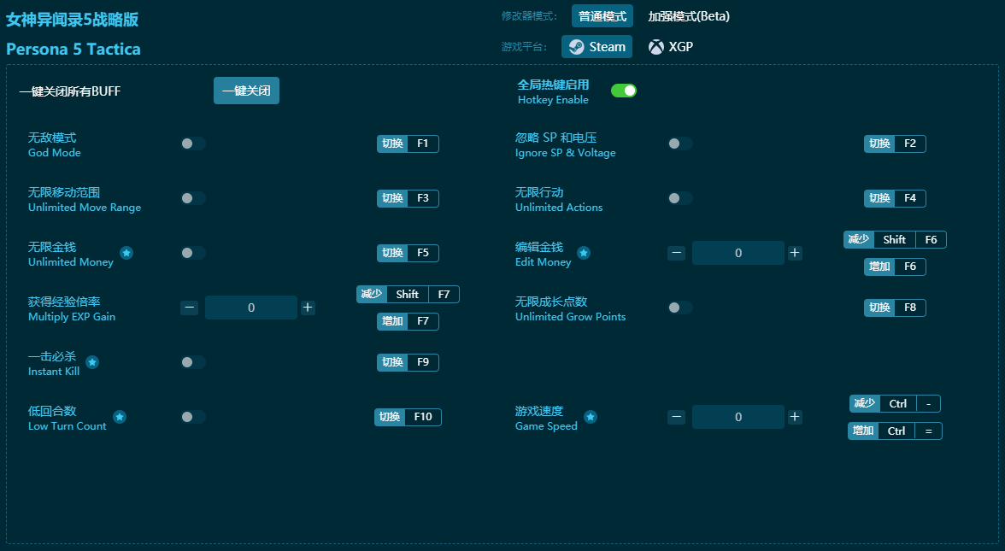1005x551 pixels.
Task: Switch to 加强模式(Beta) mode tab
Action: pos(689,16)
